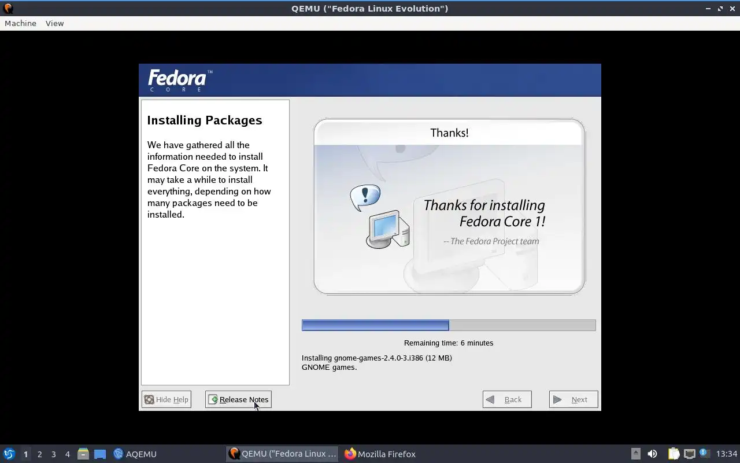The height and width of the screenshot is (463, 740).
Task: Click the Fedora Core logo
Action: [x=180, y=80]
